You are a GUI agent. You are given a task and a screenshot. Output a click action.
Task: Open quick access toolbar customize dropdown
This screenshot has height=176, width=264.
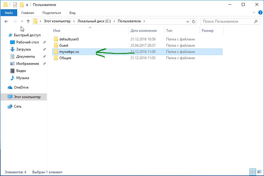(x=27, y=5)
